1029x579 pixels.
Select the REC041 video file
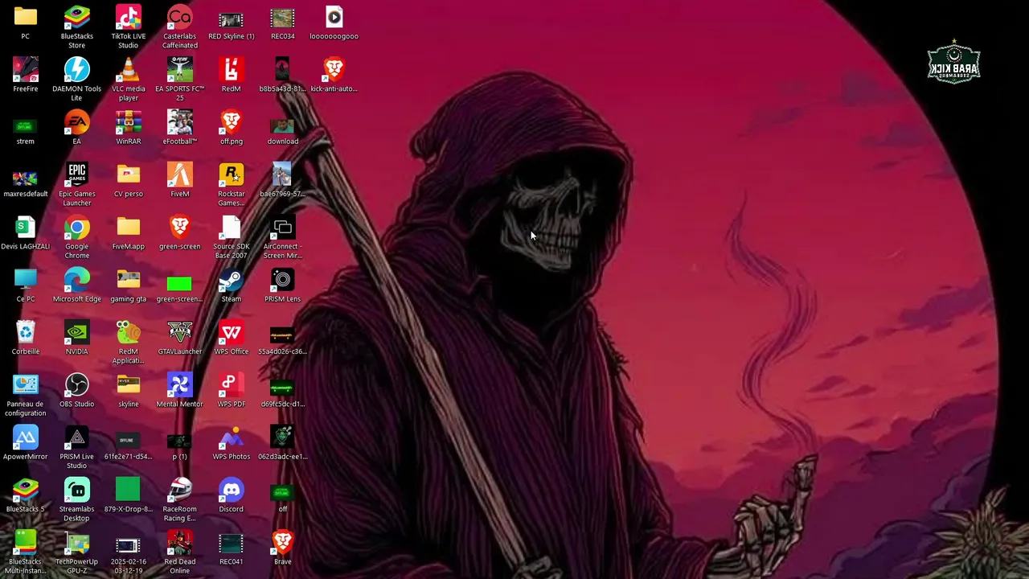231,543
